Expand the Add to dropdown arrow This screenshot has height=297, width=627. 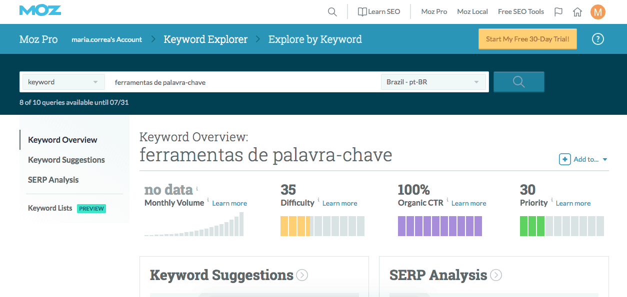(605, 160)
